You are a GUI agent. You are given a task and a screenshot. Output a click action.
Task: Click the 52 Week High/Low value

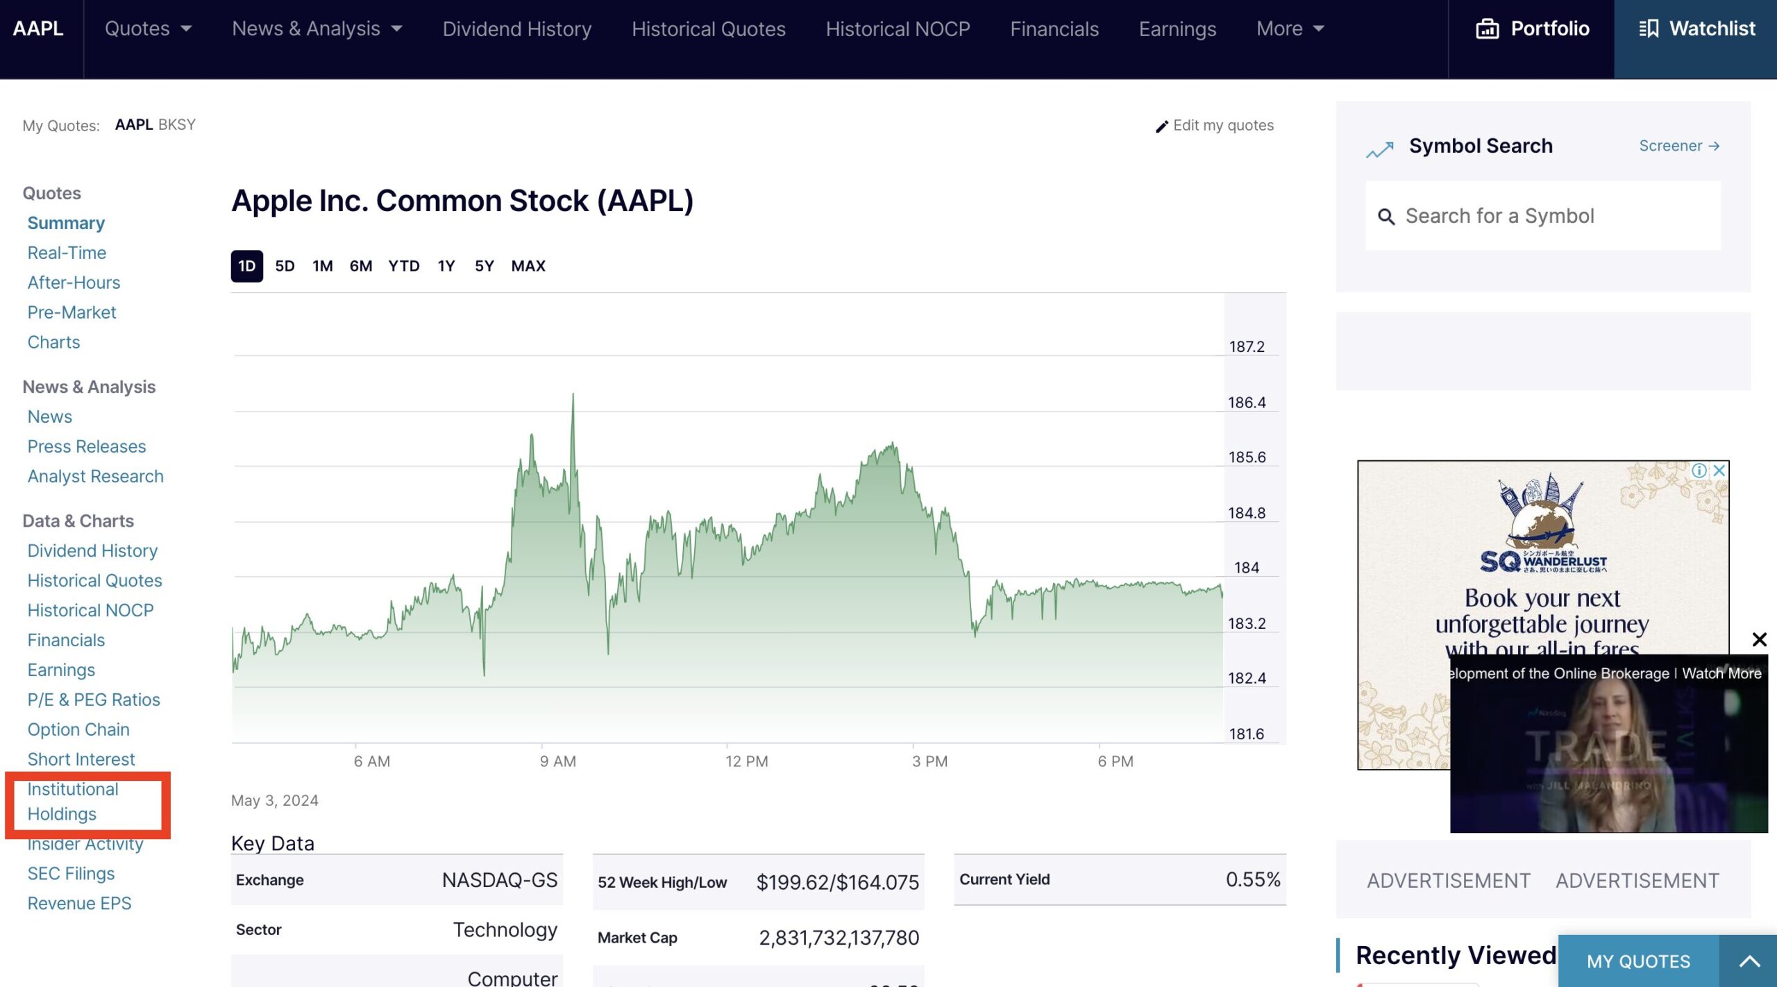837,882
